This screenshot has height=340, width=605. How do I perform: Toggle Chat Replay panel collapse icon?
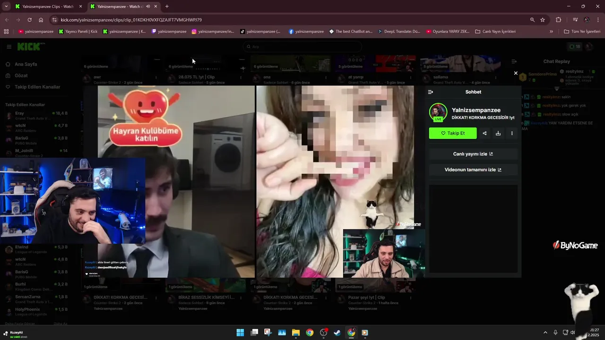point(514,61)
